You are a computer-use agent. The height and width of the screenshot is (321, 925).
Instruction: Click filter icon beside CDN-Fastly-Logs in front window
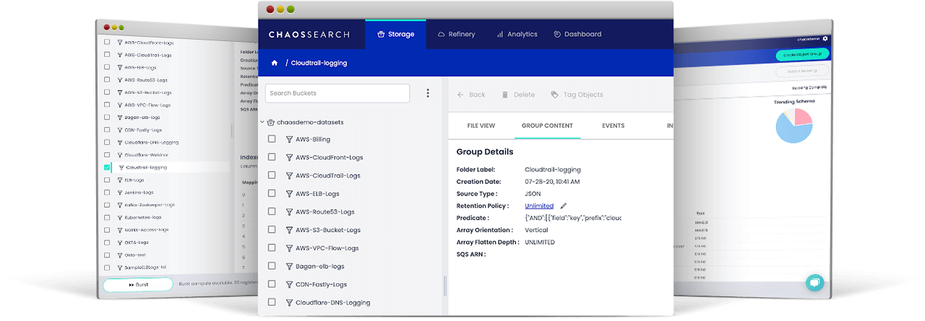click(290, 284)
